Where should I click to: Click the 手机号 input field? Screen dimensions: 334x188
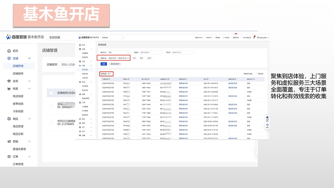coord(183,52)
